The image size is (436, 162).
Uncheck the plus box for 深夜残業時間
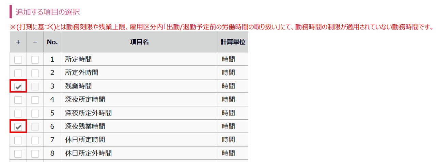click(x=18, y=127)
